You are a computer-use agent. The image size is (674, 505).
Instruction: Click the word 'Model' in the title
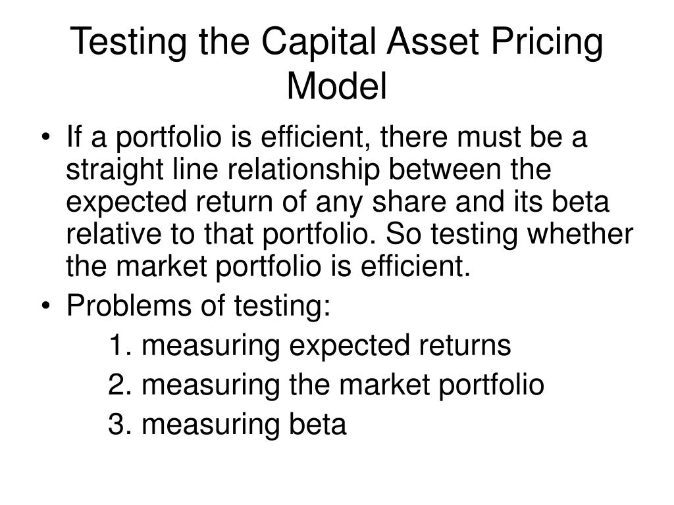click(x=337, y=86)
